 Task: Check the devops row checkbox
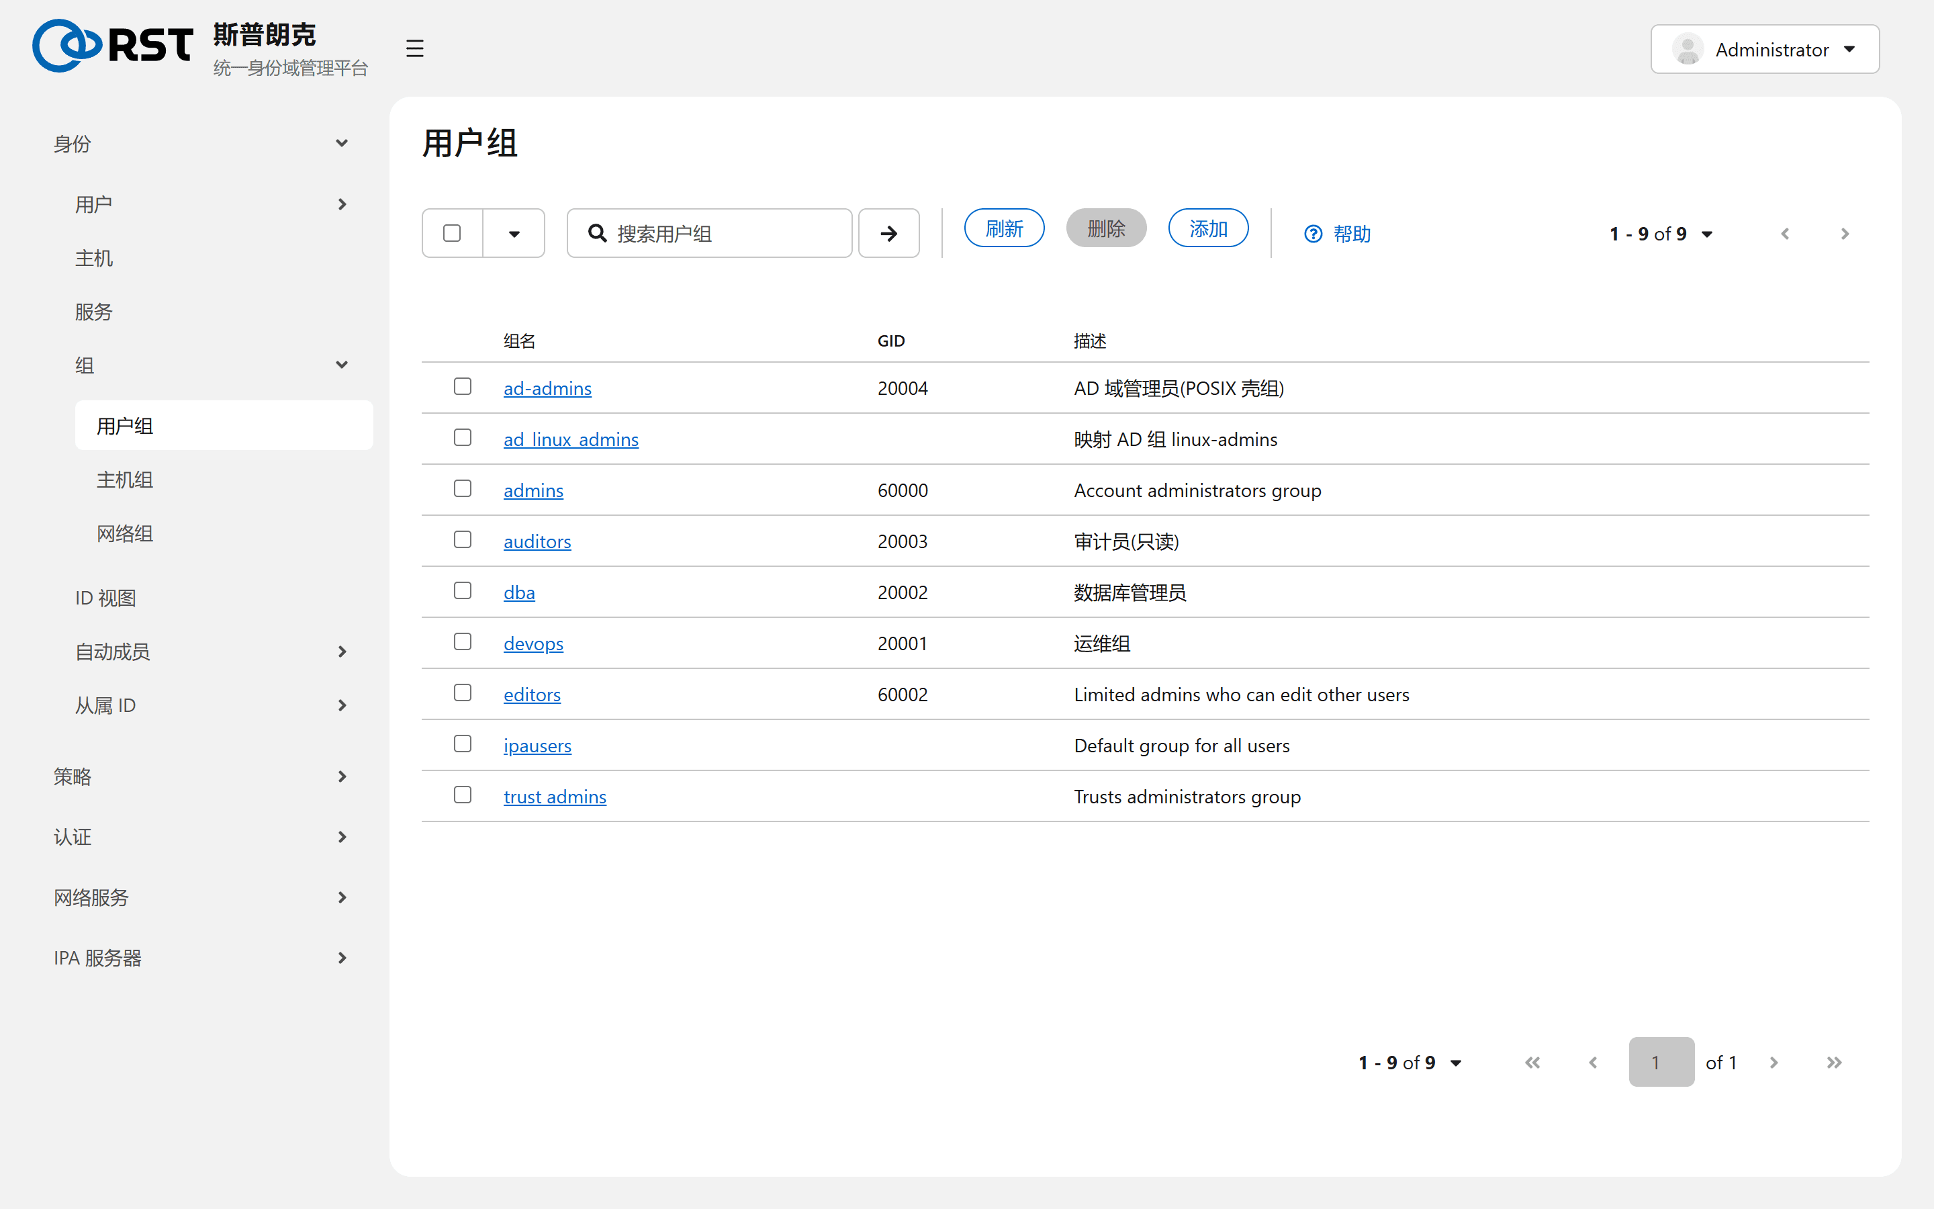(x=462, y=642)
